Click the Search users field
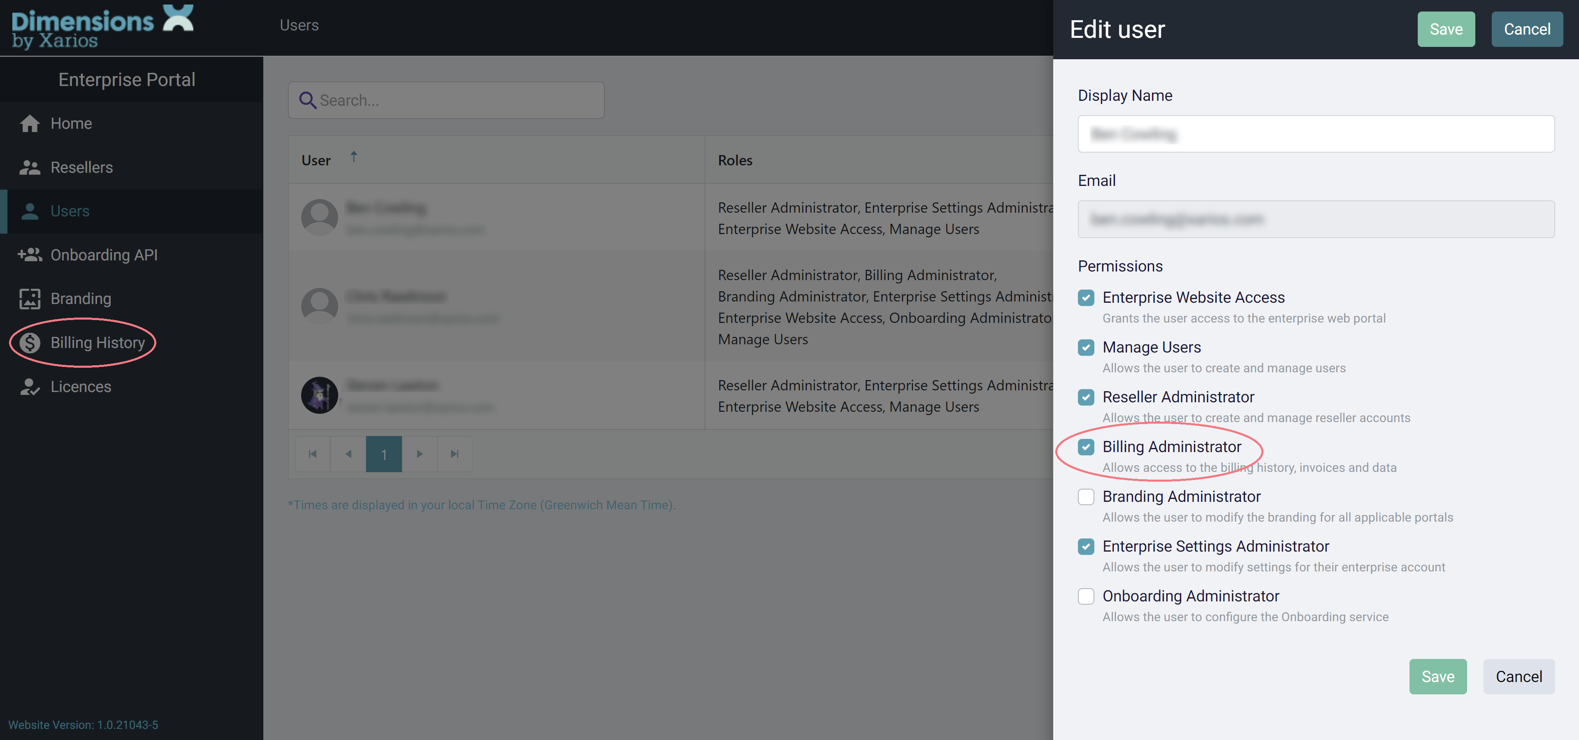The height and width of the screenshot is (740, 1579). [x=446, y=100]
